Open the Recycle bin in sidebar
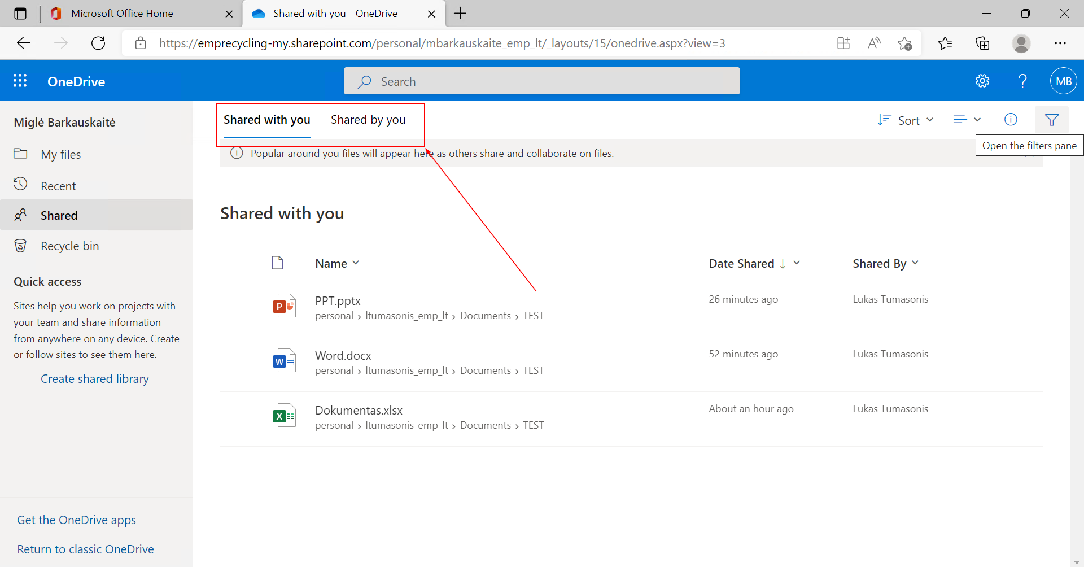The width and height of the screenshot is (1084, 567). 69,246
